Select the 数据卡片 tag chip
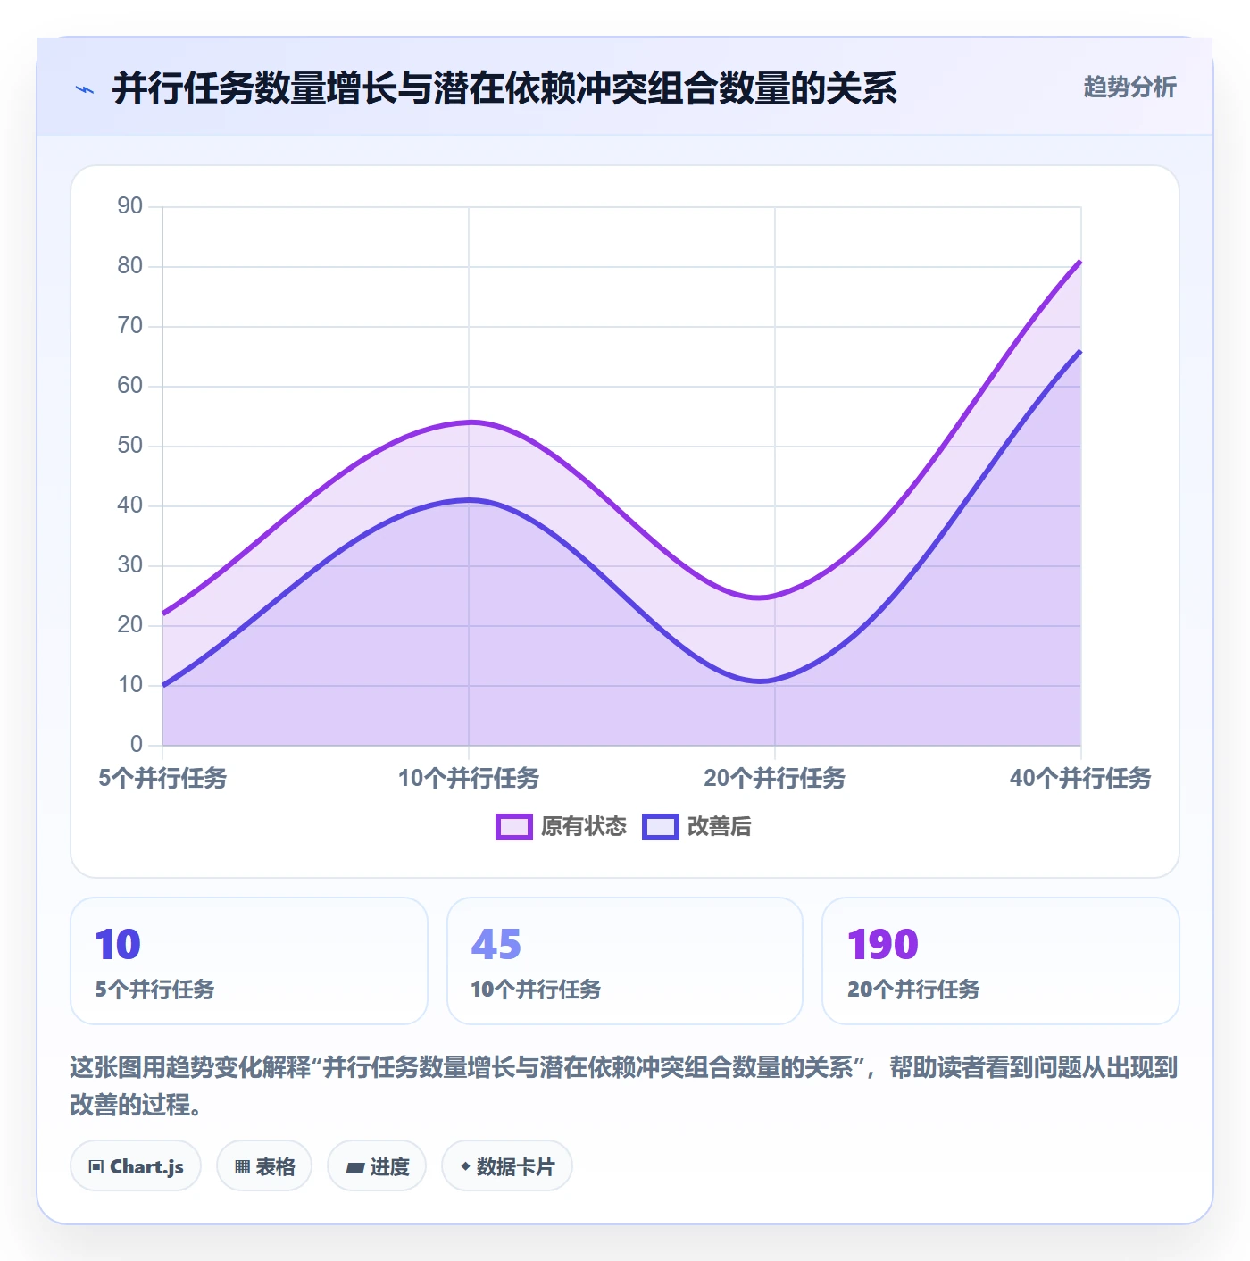The image size is (1250, 1261). 507,1166
